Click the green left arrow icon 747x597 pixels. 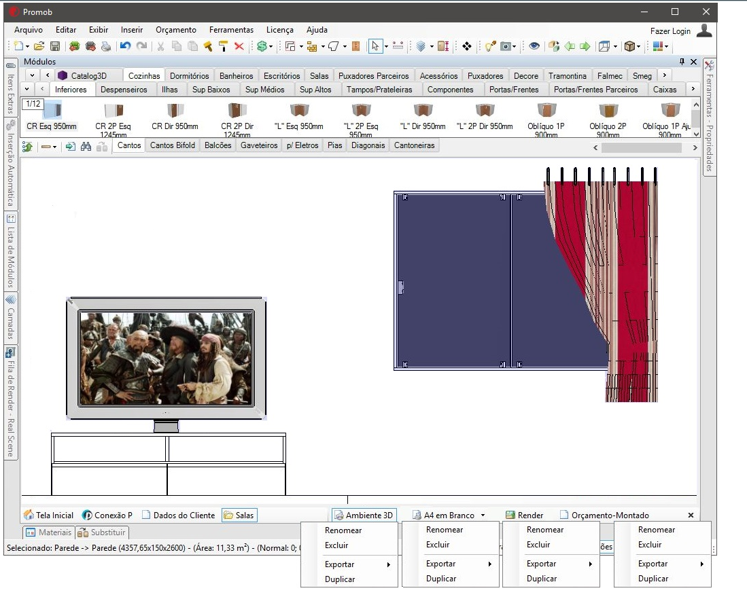click(570, 46)
